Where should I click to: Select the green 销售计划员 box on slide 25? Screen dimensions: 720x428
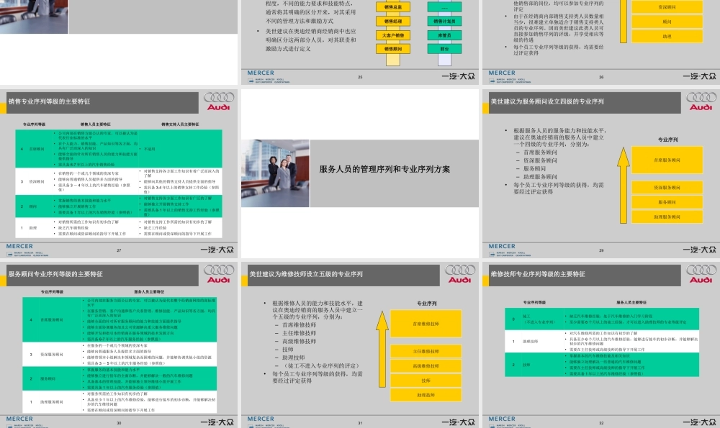(444, 21)
